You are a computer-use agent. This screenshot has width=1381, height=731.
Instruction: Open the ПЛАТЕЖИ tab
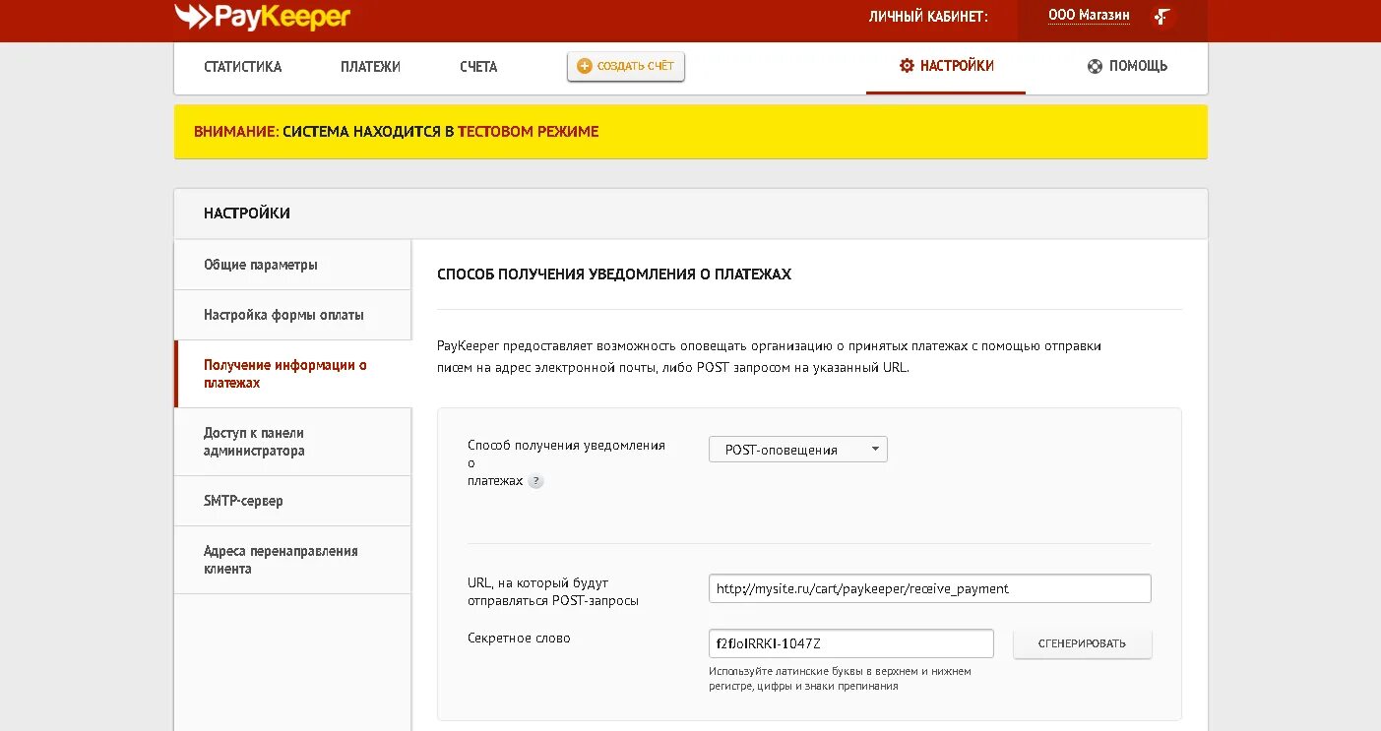point(371,67)
